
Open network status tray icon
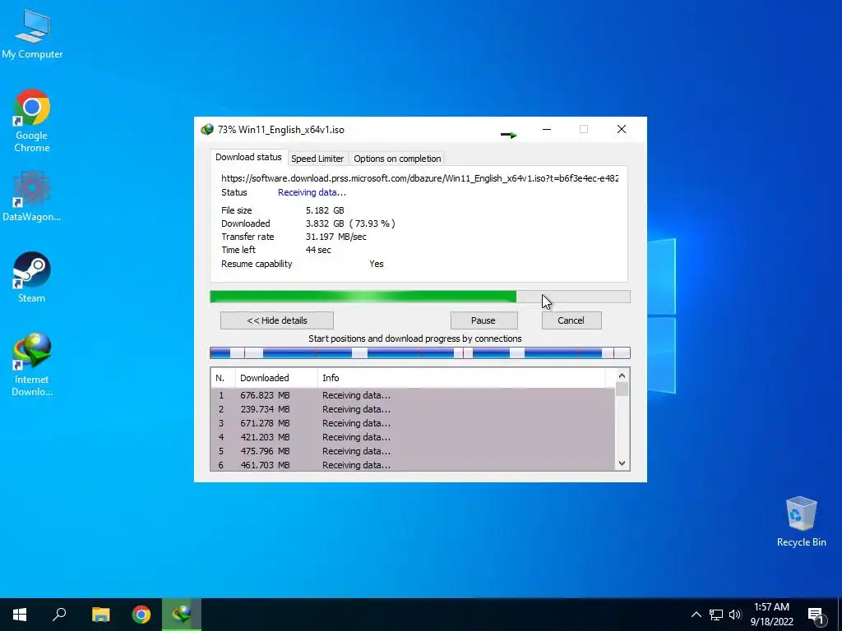pos(716,615)
